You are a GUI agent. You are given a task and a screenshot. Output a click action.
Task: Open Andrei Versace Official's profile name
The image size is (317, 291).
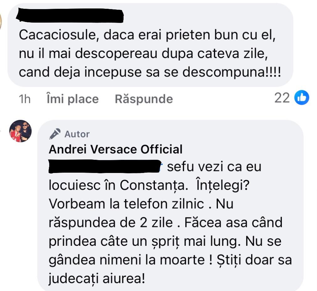click(x=115, y=149)
